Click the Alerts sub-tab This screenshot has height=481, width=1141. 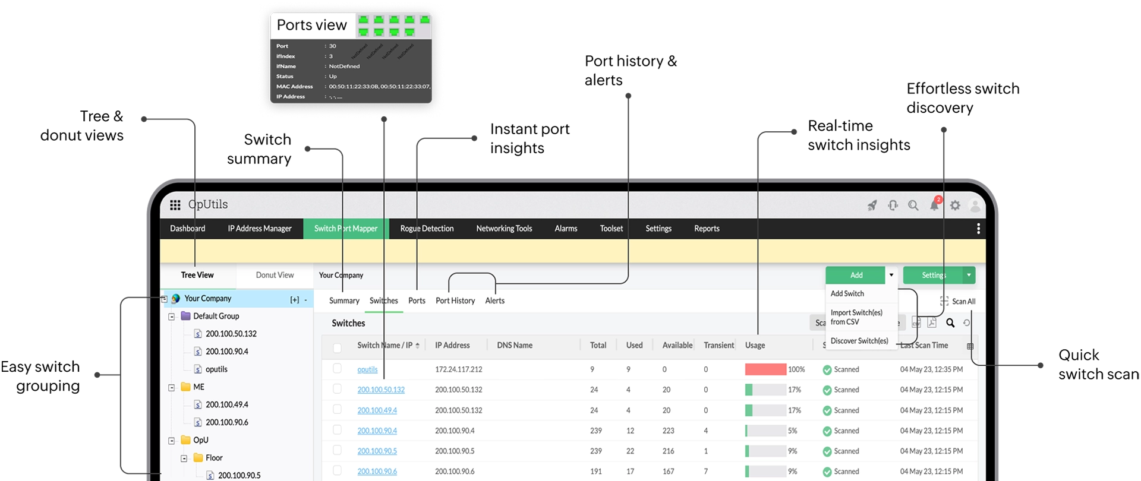coord(494,300)
